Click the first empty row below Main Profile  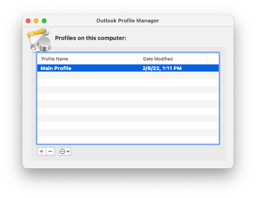[128, 75]
